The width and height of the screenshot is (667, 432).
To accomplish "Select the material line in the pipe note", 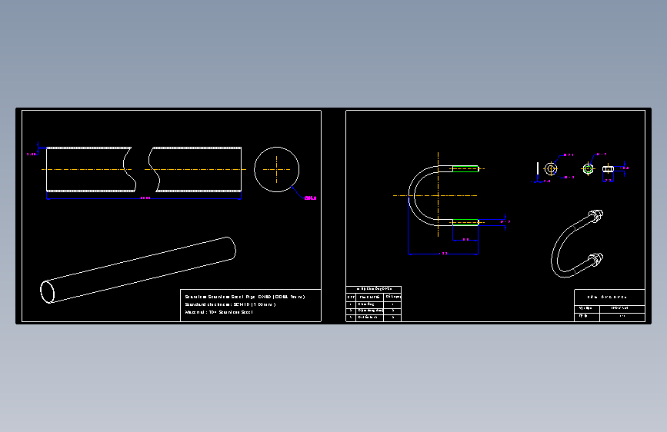I will (x=219, y=312).
